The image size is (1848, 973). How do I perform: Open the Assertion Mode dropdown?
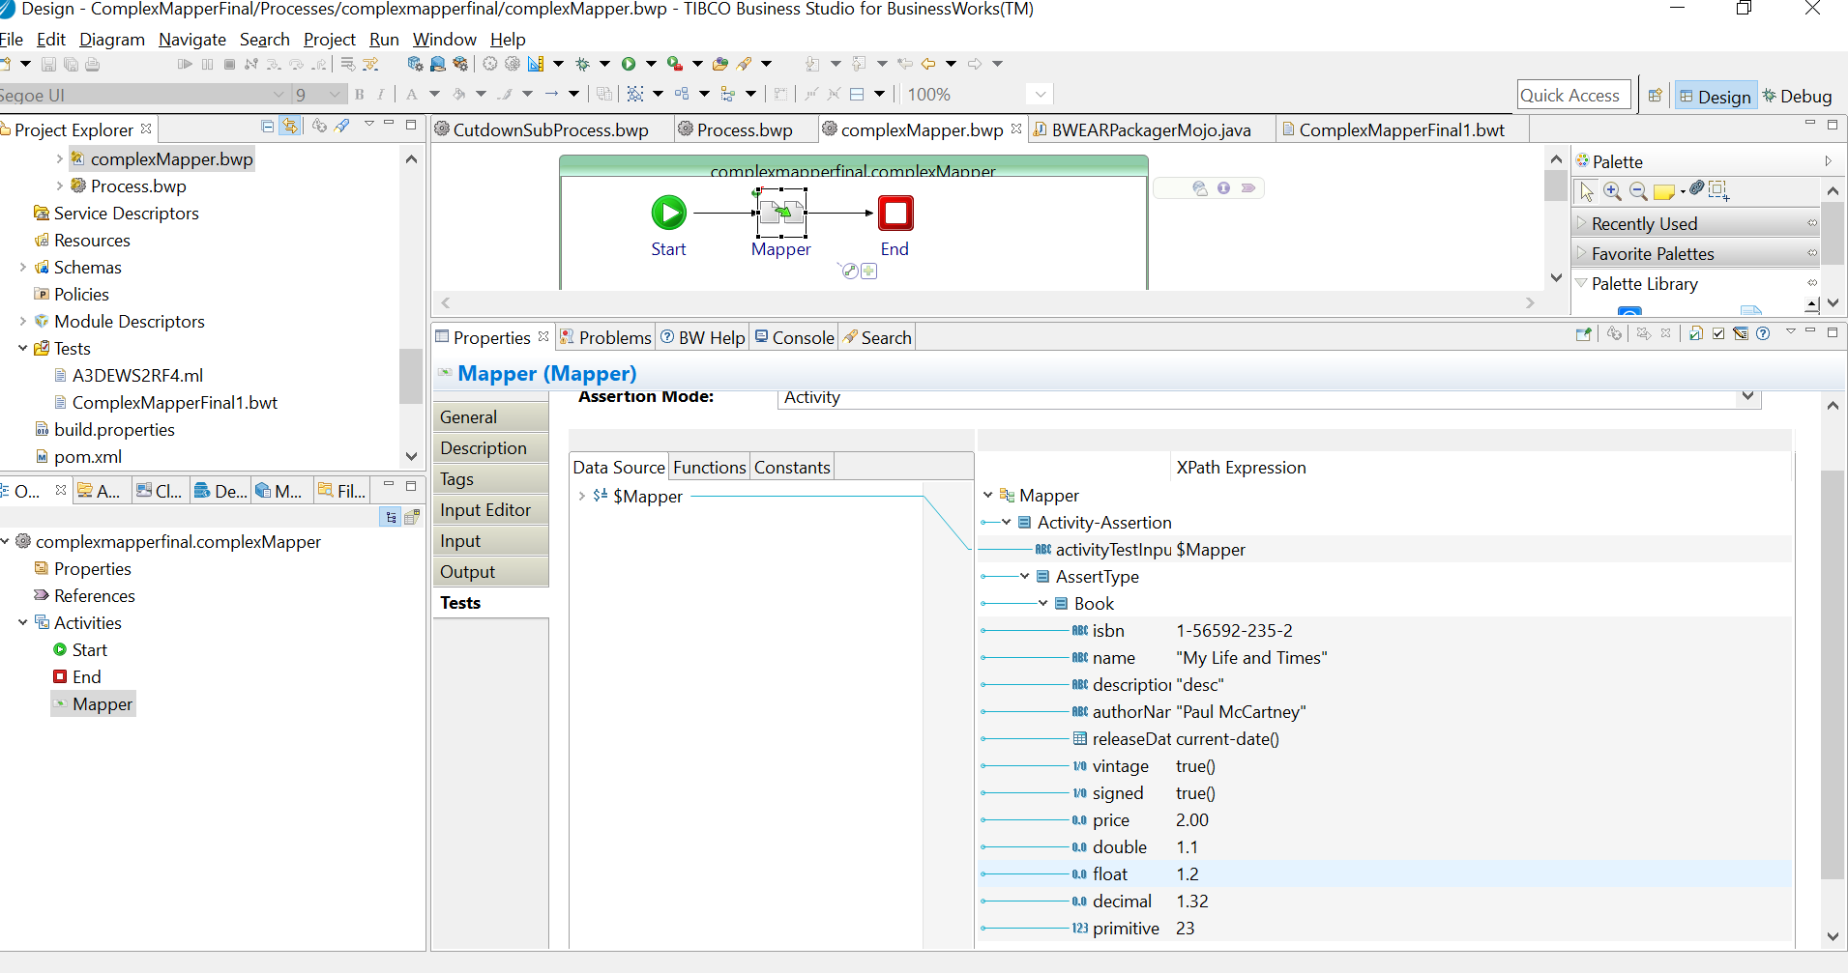(1747, 396)
